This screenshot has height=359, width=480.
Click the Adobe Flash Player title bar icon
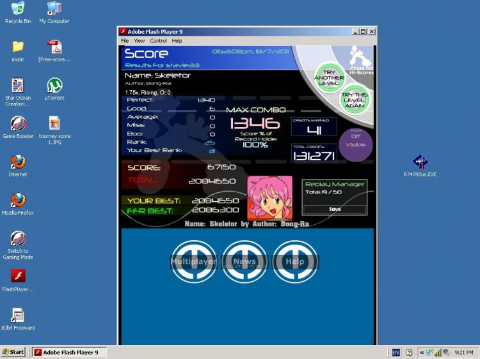[123, 31]
